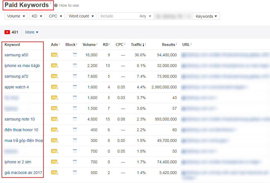Open the SERP block icon for samsung note 10
Viewport: 270px width, 183px height.
(x=75, y=119)
